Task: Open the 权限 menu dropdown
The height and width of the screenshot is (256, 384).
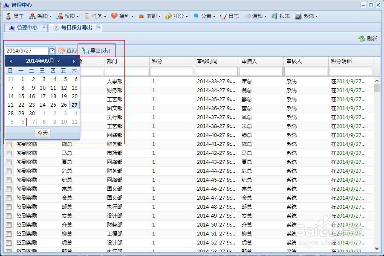Action: [x=68, y=16]
